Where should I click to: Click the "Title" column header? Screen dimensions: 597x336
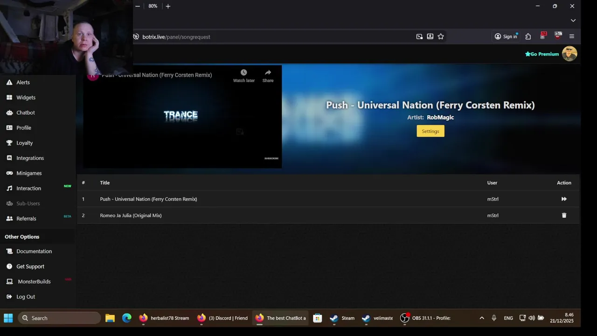(x=105, y=182)
